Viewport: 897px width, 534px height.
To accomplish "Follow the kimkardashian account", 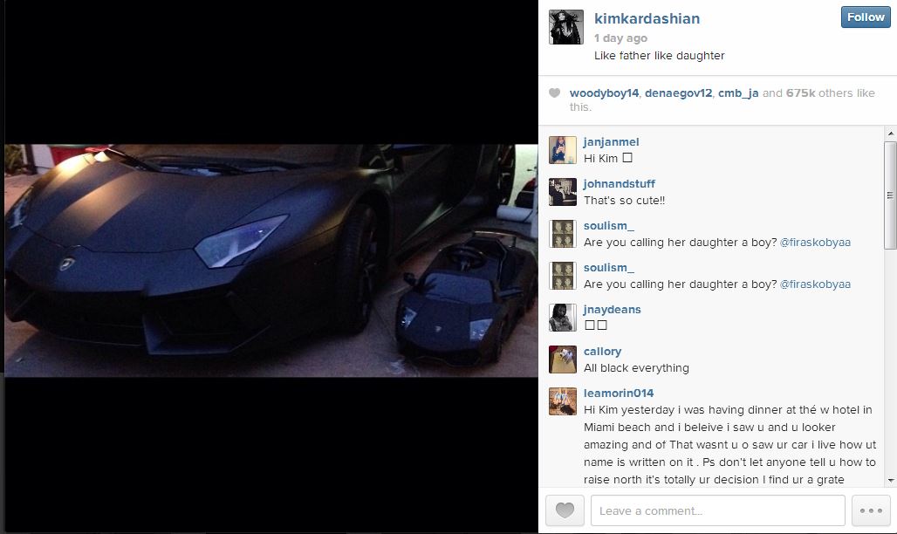I will click(866, 17).
